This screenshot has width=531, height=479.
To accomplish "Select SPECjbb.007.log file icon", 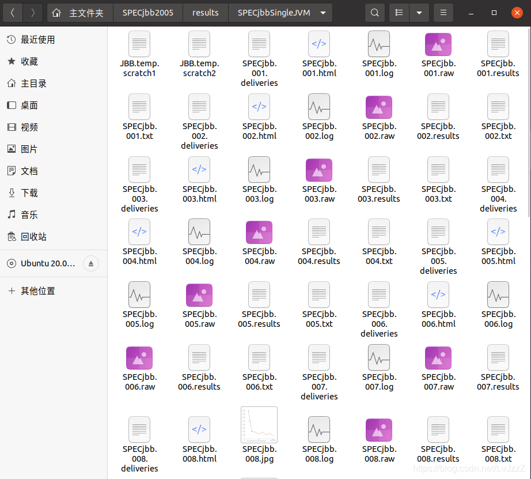I will pyautogui.click(x=379, y=357).
